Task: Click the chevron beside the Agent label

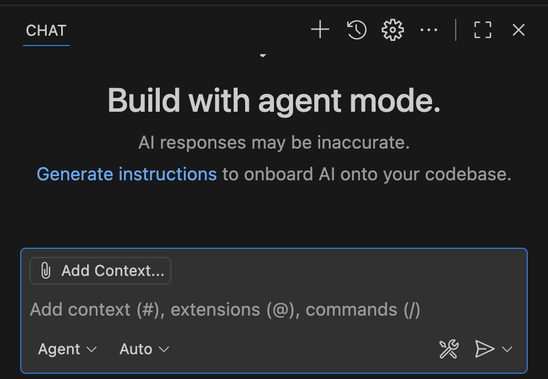Action: point(91,350)
